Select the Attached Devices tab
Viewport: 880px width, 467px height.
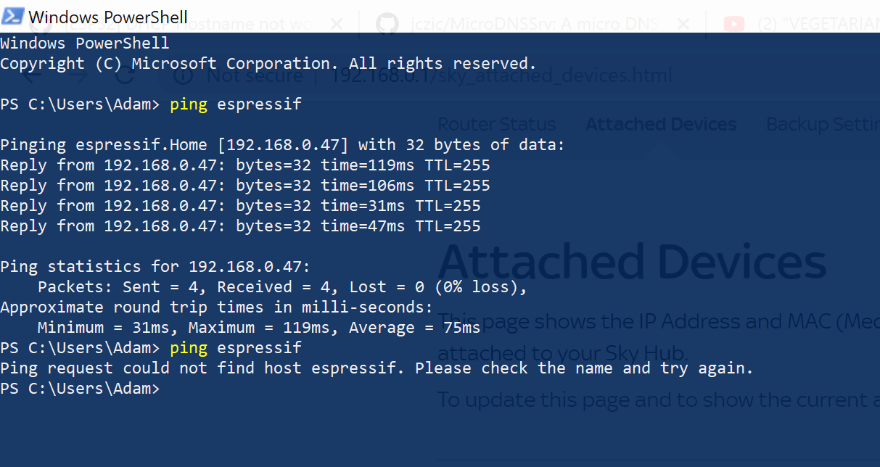point(660,123)
